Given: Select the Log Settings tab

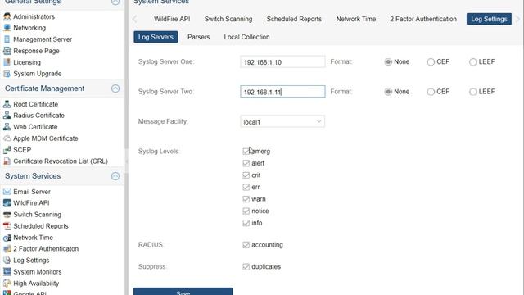Looking at the screenshot, I should (x=489, y=19).
